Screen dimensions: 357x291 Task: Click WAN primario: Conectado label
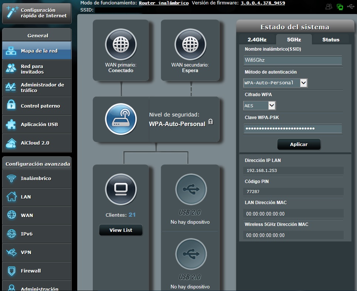[121, 68]
